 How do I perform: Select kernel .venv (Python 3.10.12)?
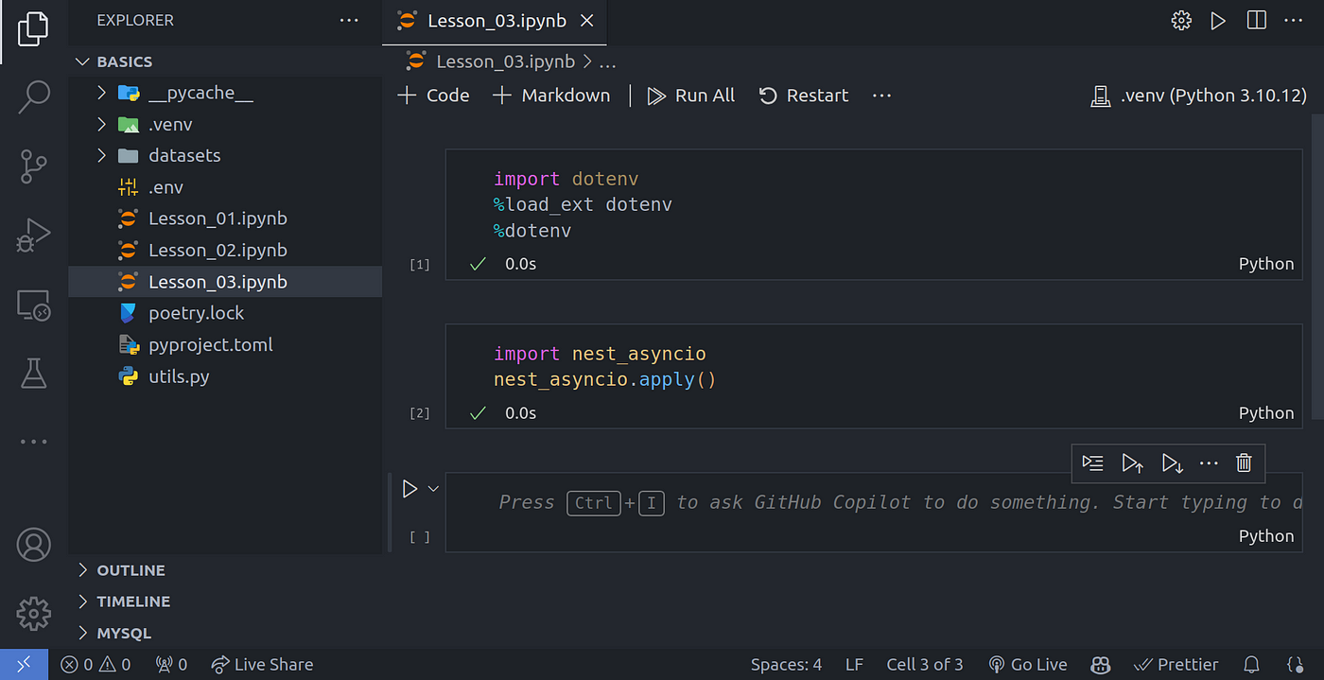pyautogui.click(x=1198, y=96)
